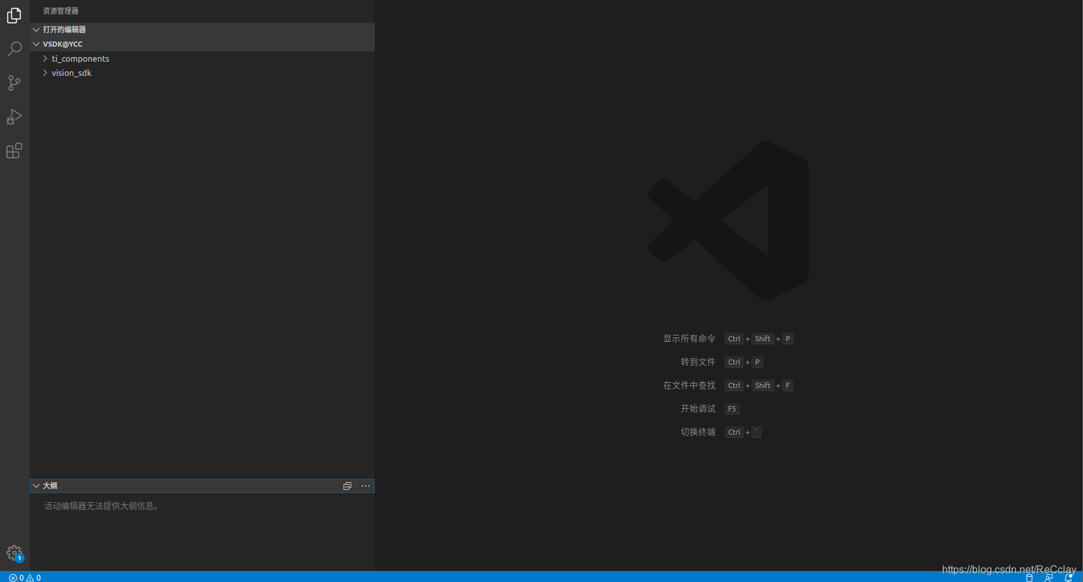This screenshot has height=582, width=1083.
Task: Open more actions in 大纲 panel header
Action: (x=366, y=486)
